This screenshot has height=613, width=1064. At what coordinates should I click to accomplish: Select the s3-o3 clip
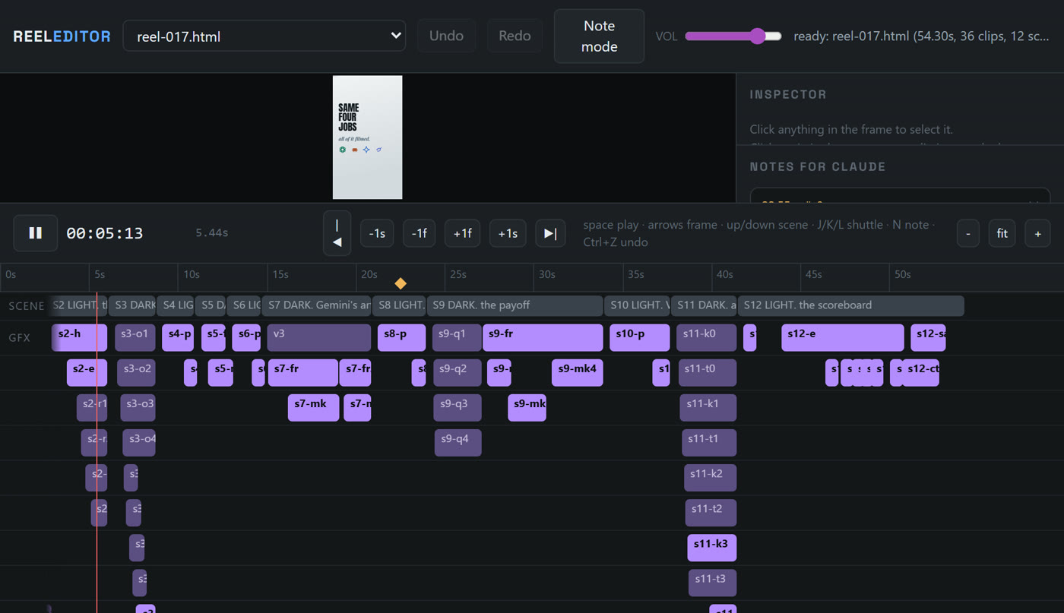pos(138,408)
